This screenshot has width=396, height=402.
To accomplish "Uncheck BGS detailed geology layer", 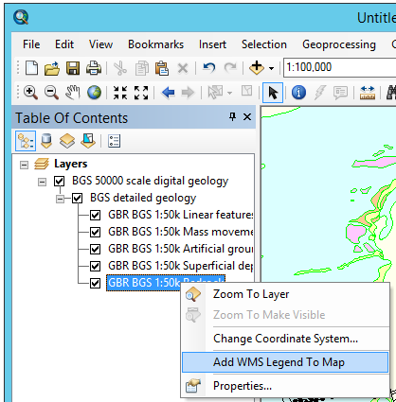I will coord(77,199).
